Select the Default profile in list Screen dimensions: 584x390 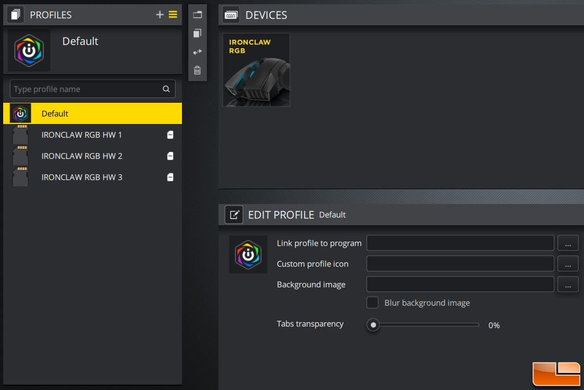(x=92, y=113)
